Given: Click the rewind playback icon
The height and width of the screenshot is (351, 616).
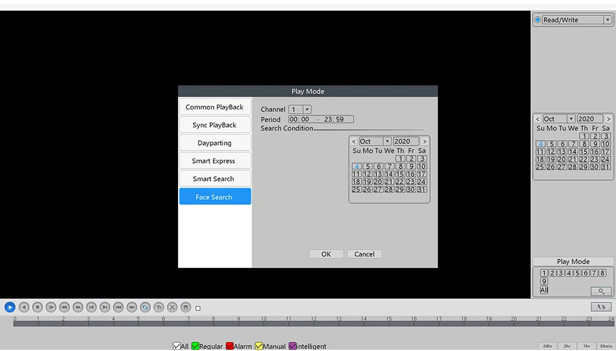Looking at the screenshot, I should pos(65,307).
